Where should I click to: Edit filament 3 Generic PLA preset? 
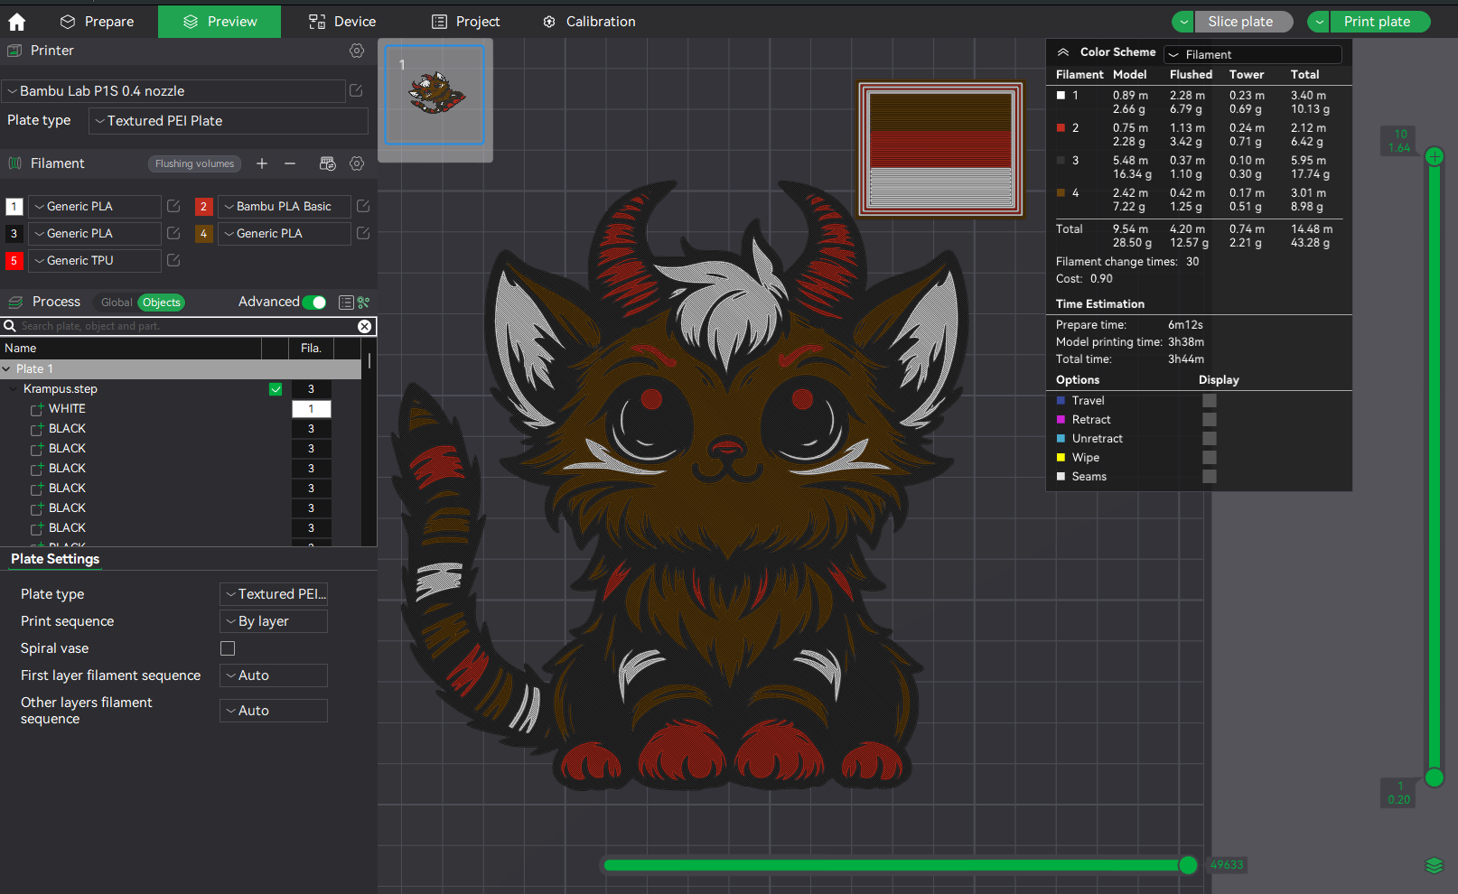pos(173,233)
